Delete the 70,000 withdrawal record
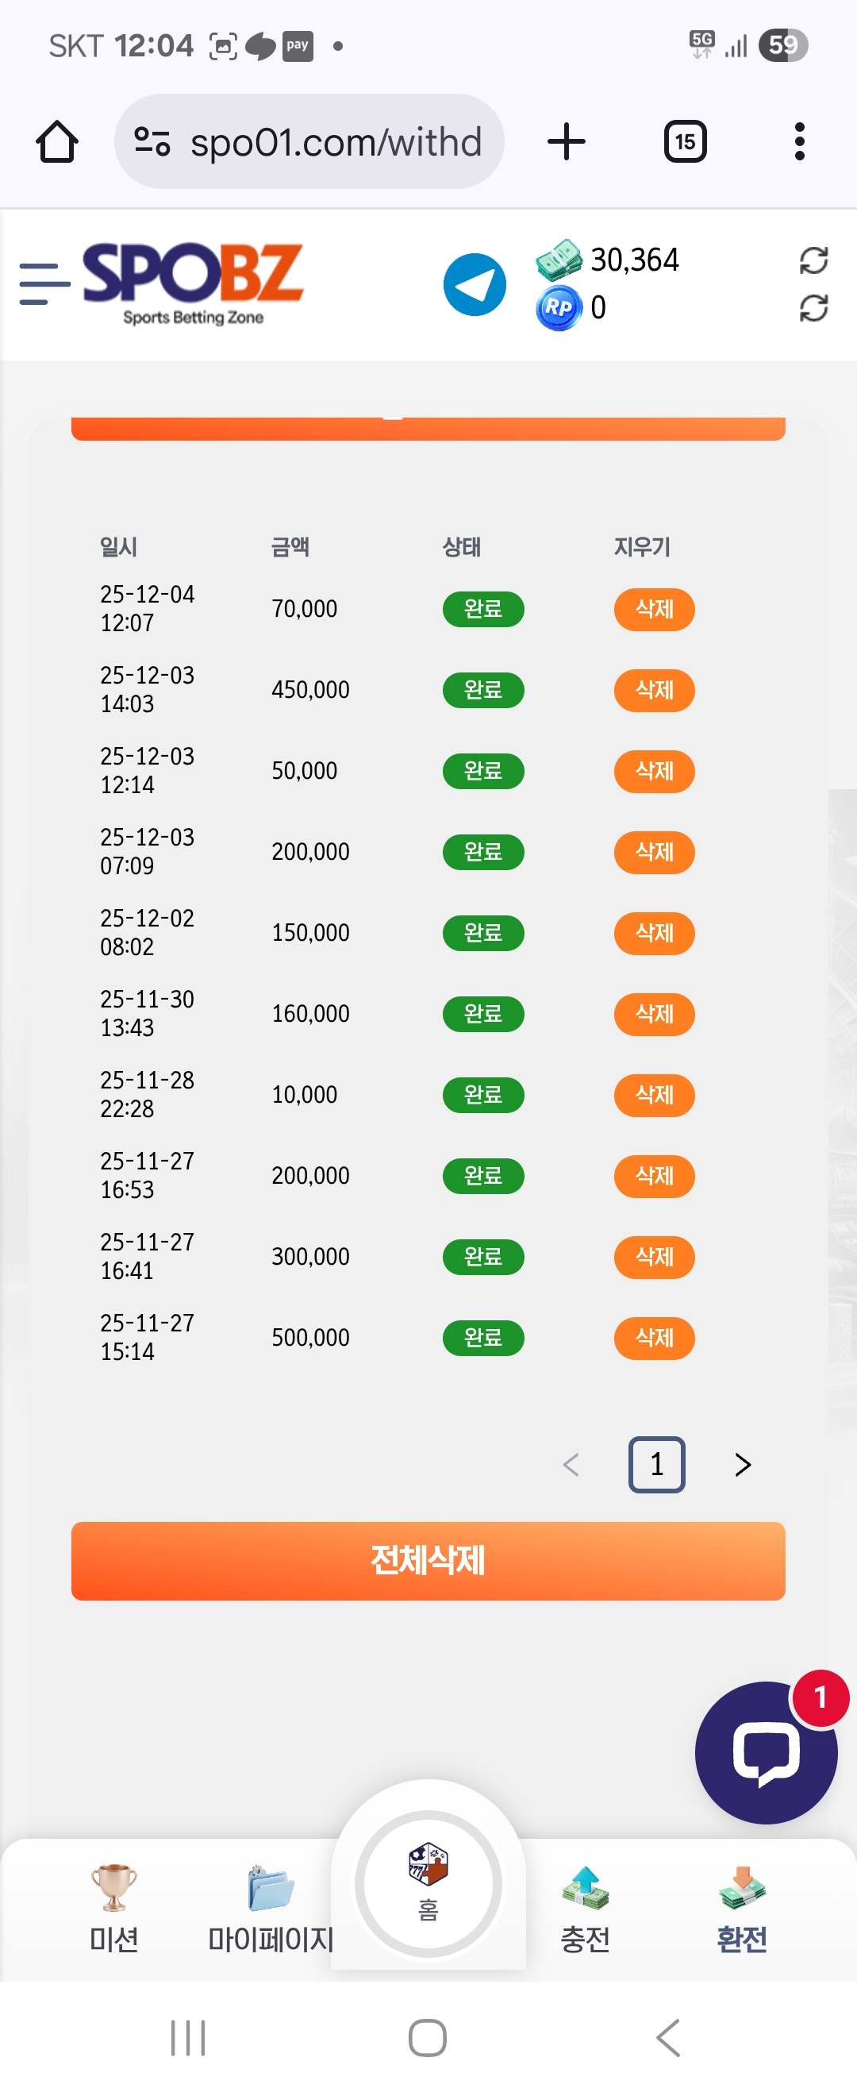Viewport: 857px width, 2096px height. click(x=654, y=609)
